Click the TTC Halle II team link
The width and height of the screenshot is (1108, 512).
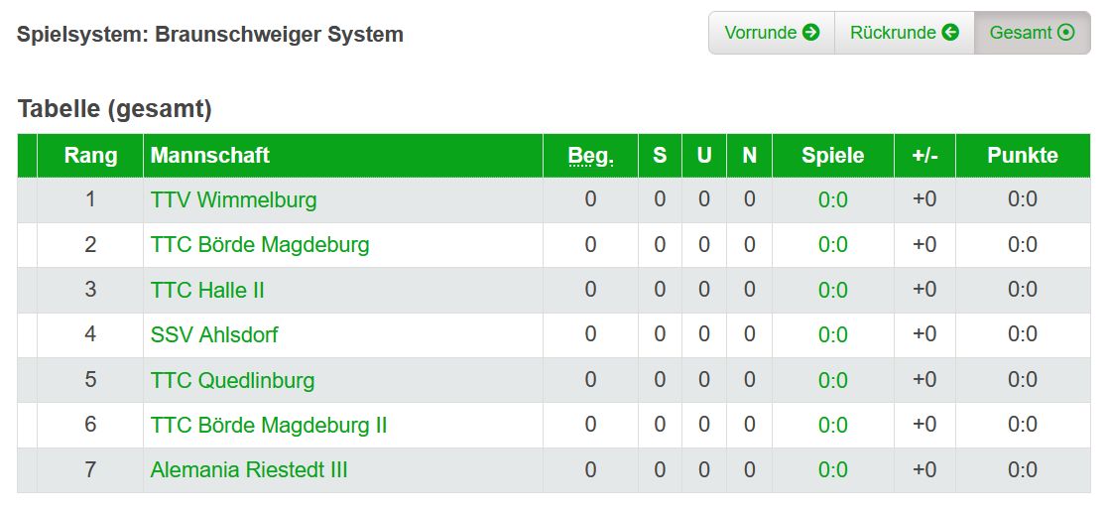click(207, 290)
